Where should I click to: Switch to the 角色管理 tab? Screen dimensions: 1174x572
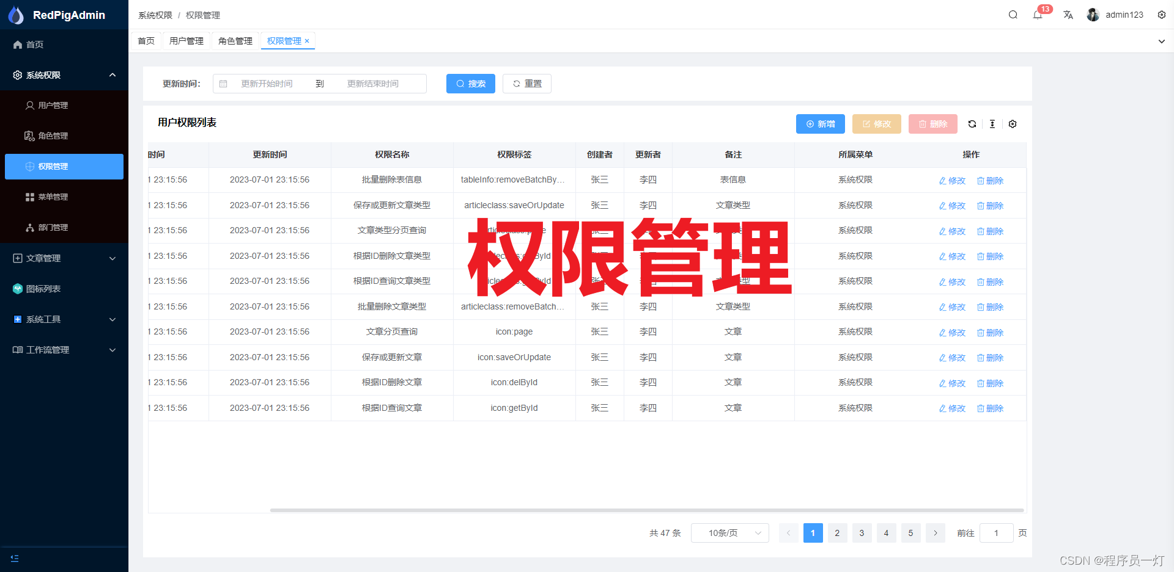[x=235, y=41]
